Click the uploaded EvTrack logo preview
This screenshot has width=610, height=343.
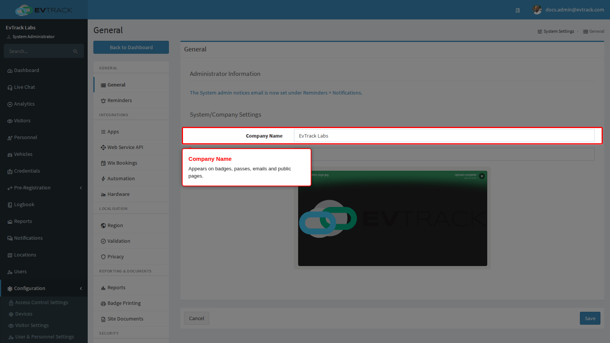(x=393, y=218)
